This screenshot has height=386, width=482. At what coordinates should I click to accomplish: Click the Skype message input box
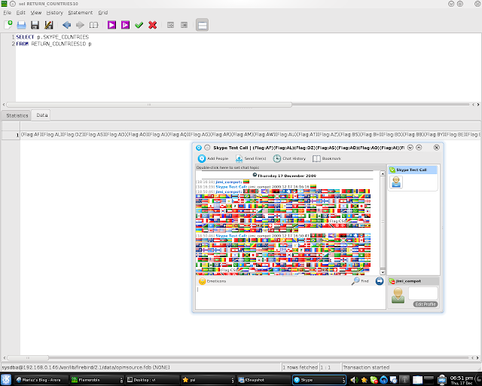click(x=291, y=297)
